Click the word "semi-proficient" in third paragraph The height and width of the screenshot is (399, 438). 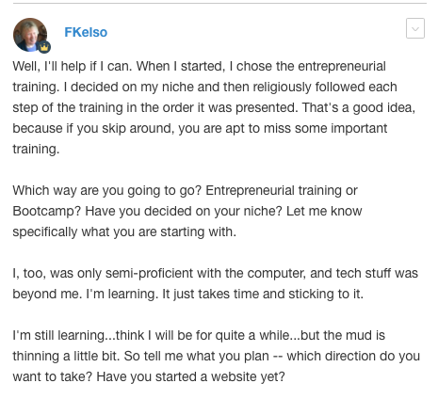point(149,273)
